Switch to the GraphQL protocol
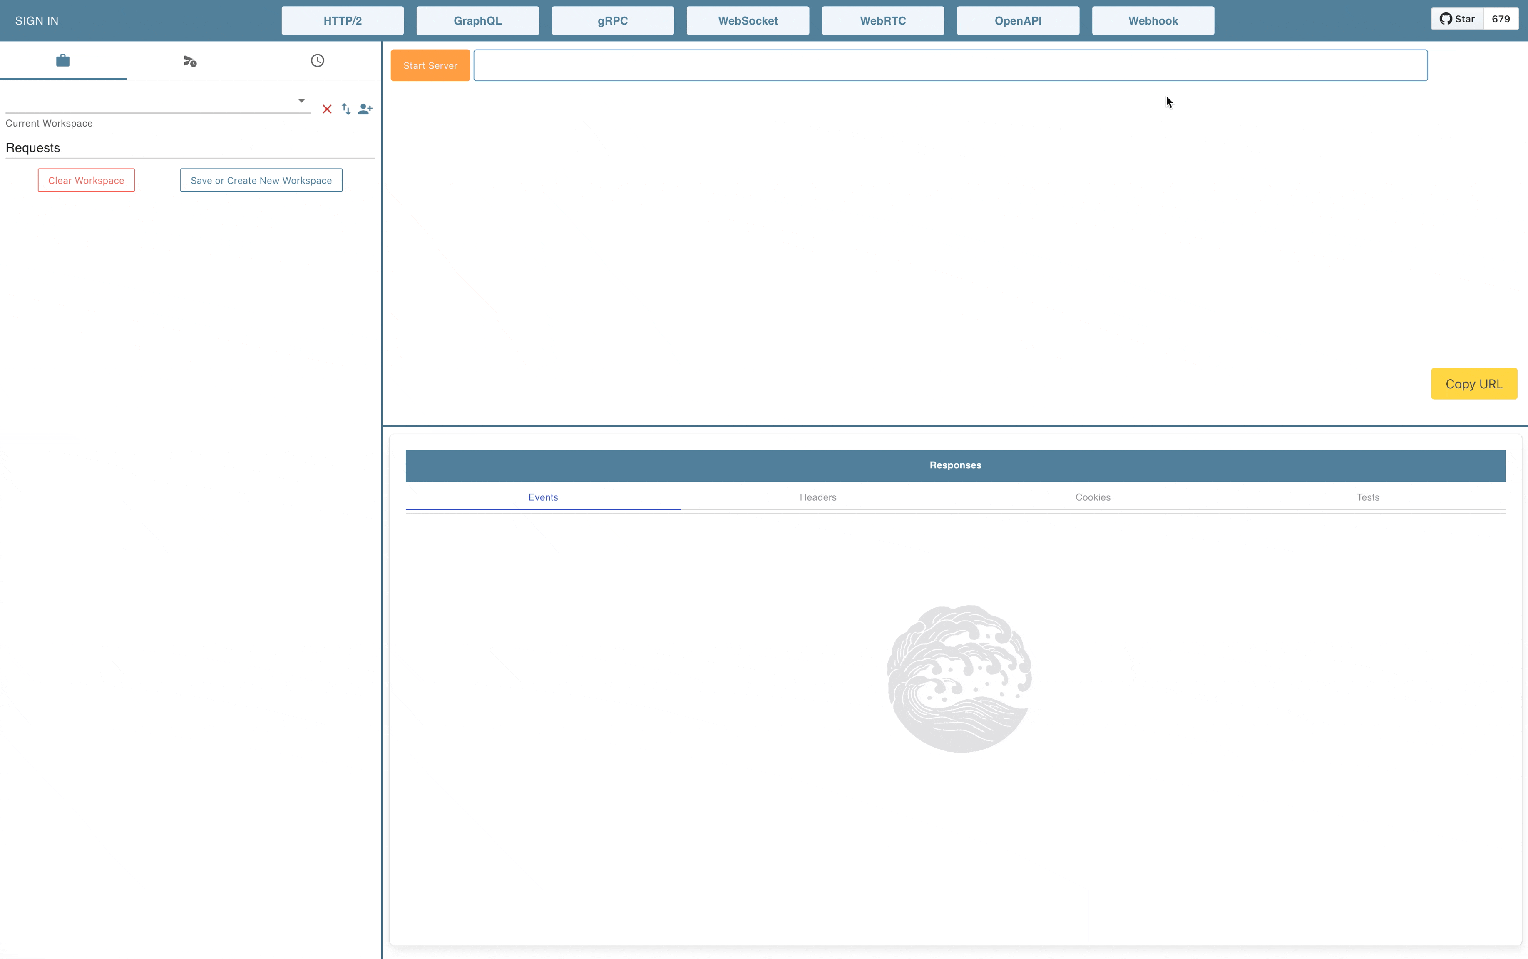Screen dimensions: 1528x959 [x=477, y=21]
